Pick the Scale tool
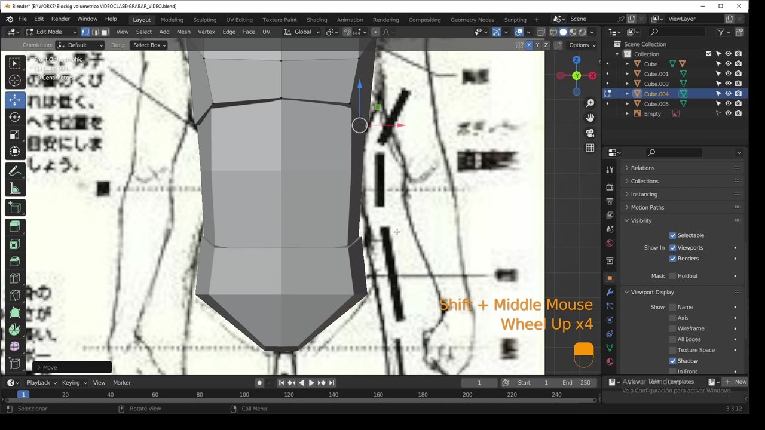765x430 pixels. [15, 134]
